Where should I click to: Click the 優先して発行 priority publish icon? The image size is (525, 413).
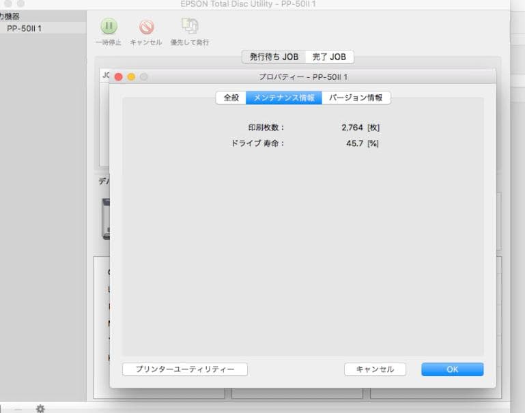[190, 26]
